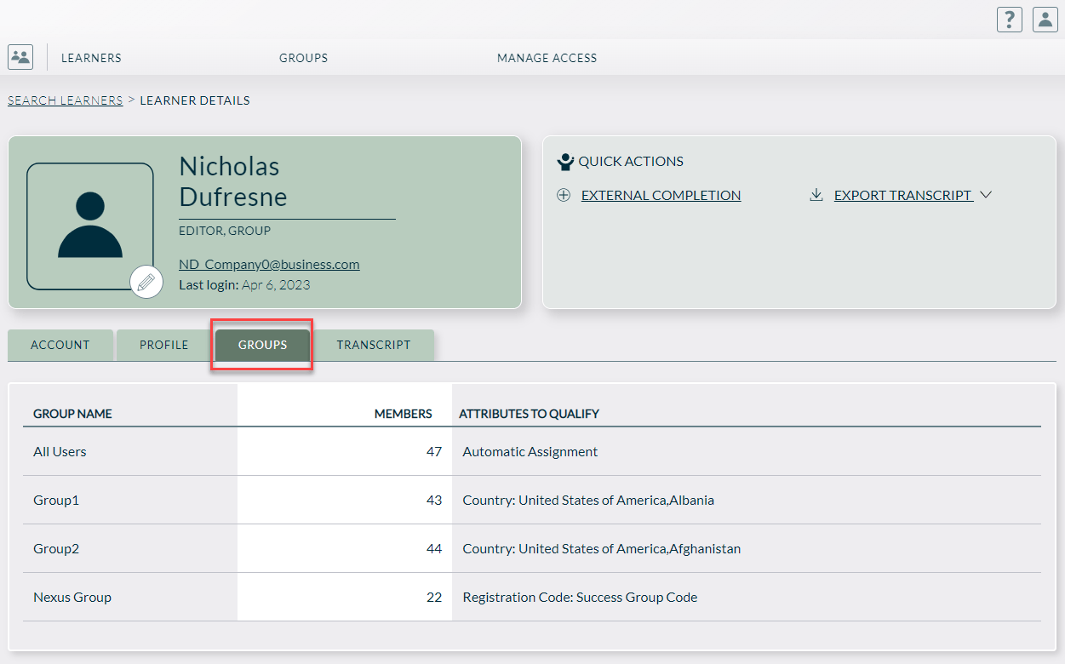Screen dimensions: 1065x664
Task: Sort by MEMBERS column header
Action: [404, 414]
